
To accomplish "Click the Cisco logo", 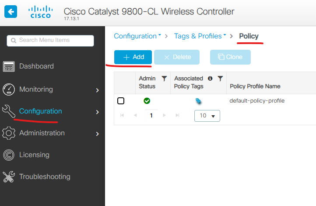I will point(41,12).
